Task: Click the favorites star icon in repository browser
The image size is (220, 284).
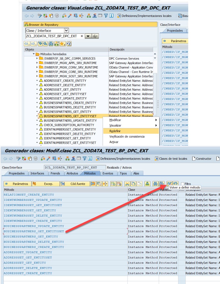Action: pos(63,44)
